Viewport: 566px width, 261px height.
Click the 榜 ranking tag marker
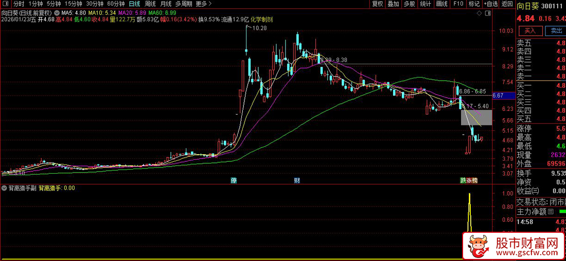[x=475, y=180]
